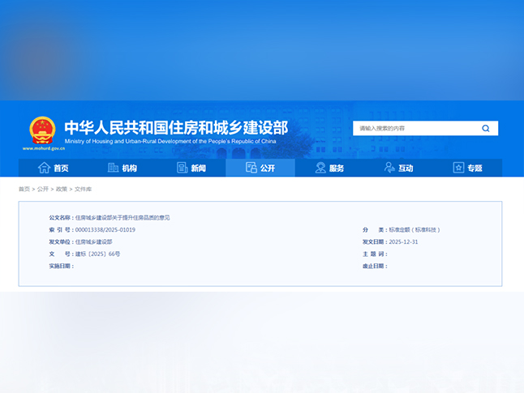This screenshot has width=524, height=393.
Task: Click the person icon beside 服务
Action: point(320,168)
